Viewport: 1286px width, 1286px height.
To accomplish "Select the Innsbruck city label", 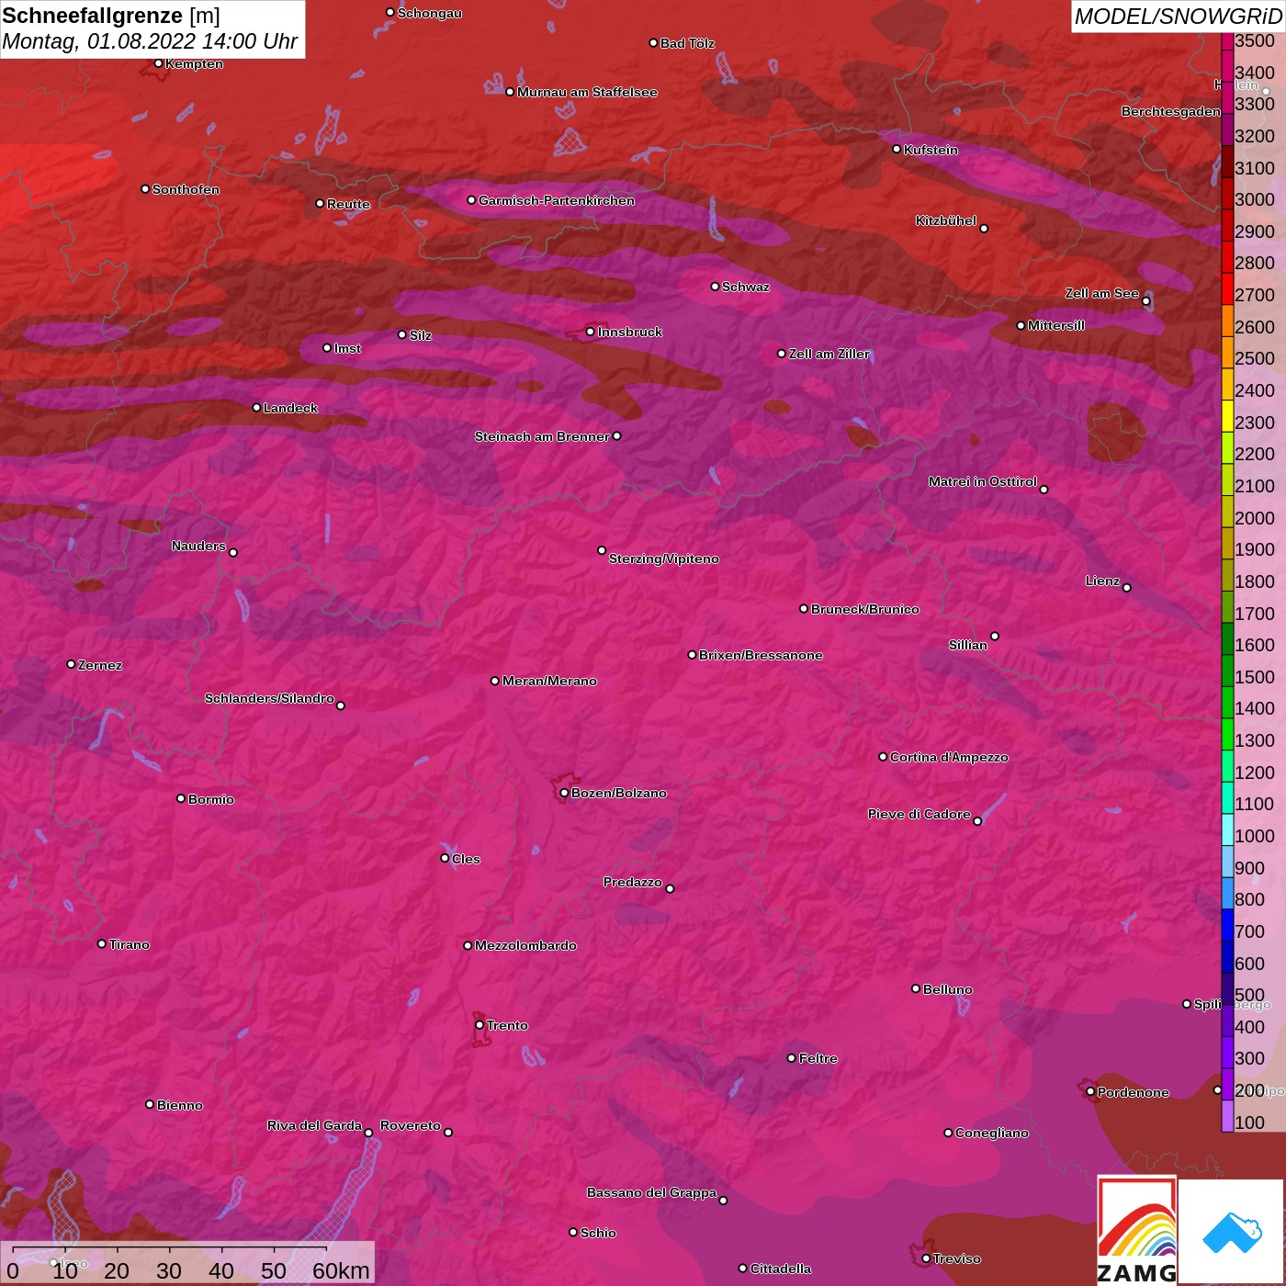I will pyautogui.click(x=629, y=332).
